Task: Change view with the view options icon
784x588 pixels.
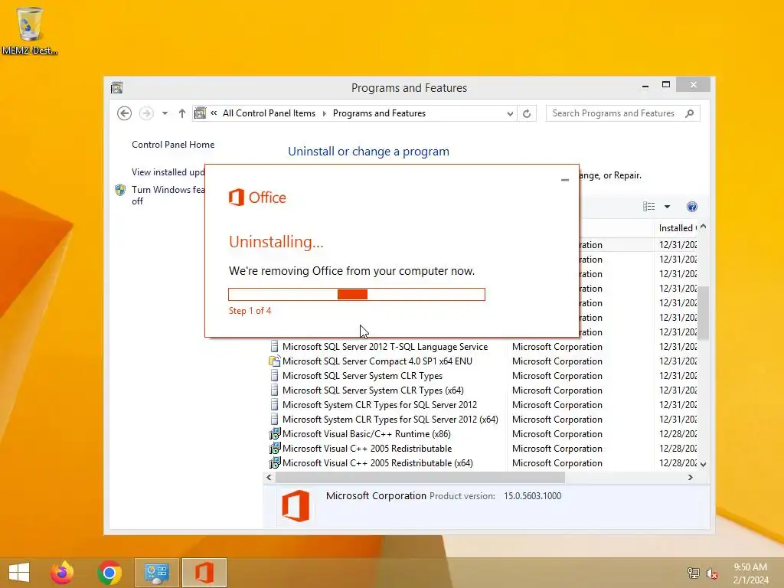Action: [649, 207]
